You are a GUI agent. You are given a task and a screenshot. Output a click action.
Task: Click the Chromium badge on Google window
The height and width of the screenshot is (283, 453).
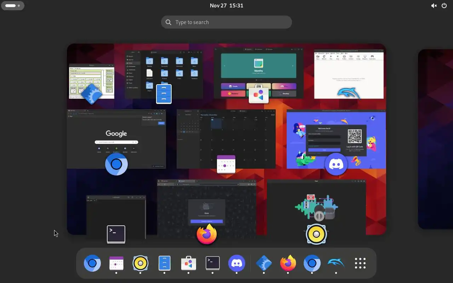pos(116,164)
